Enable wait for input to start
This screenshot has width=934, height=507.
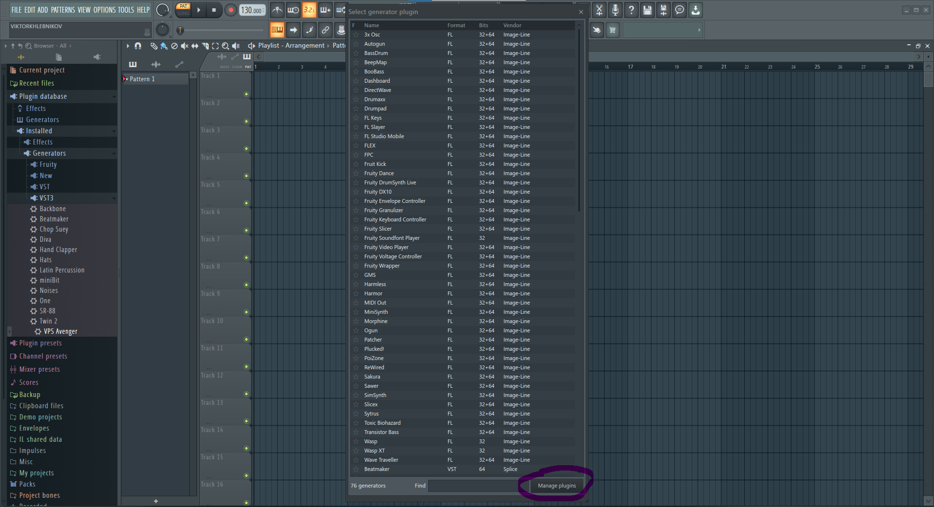tap(293, 10)
